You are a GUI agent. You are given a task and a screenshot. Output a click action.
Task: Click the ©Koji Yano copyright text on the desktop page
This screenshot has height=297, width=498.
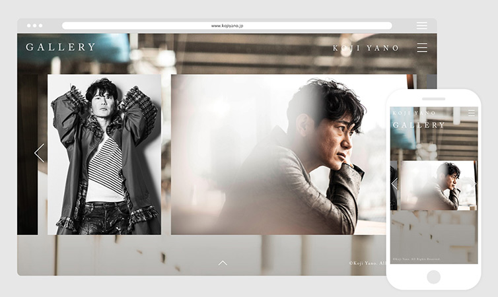[x=367, y=263]
